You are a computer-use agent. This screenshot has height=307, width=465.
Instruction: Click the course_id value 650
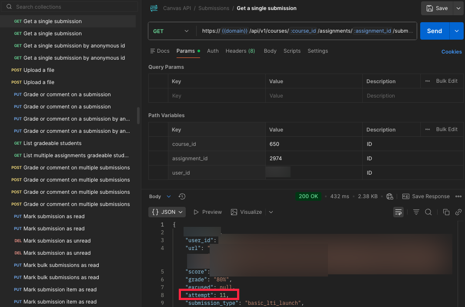(274, 144)
